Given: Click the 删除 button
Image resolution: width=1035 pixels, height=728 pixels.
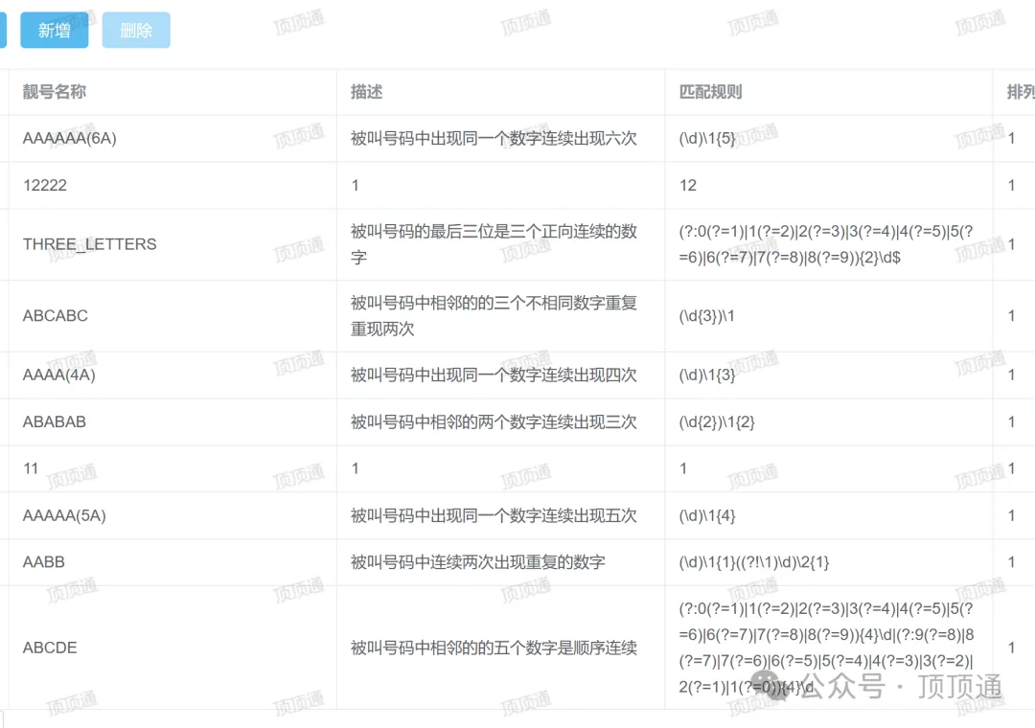Looking at the screenshot, I should (136, 31).
